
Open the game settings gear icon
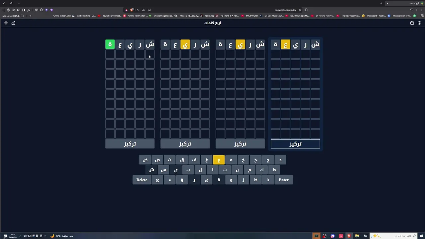pos(6,23)
